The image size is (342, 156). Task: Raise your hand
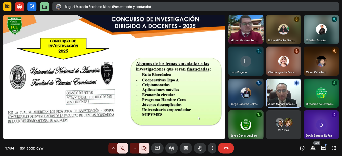(200, 148)
